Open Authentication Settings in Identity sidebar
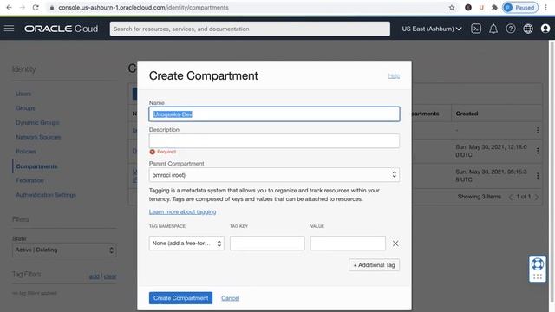Image resolution: width=555 pixels, height=312 pixels. pyautogui.click(x=46, y=195)
